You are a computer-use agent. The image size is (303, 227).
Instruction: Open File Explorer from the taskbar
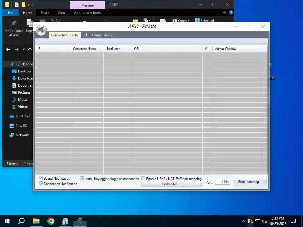point(36,221)
